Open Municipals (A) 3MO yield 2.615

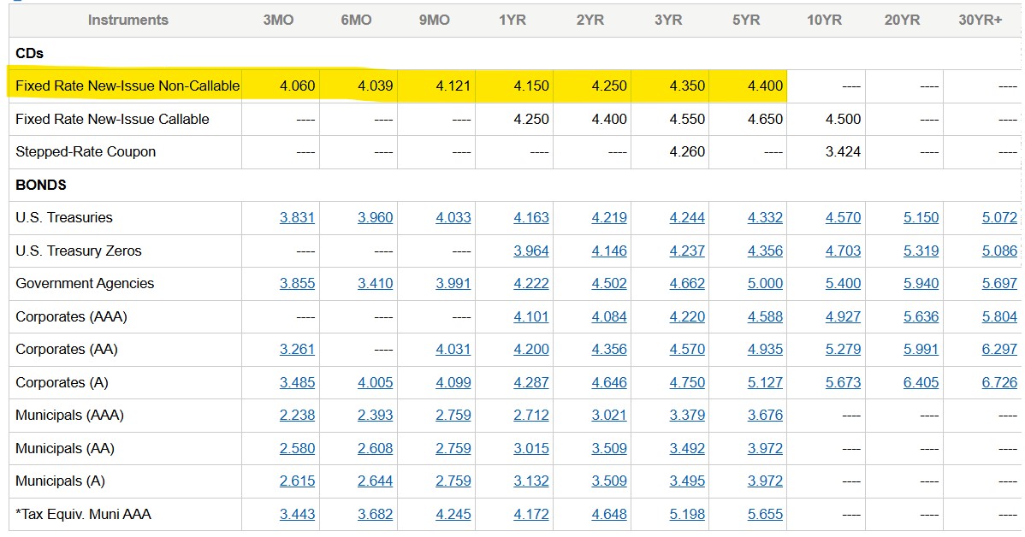(x=297, y=481)
